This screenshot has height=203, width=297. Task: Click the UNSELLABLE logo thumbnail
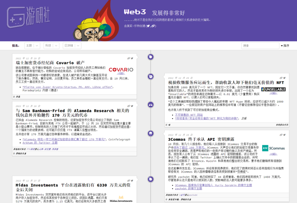click(273, 89)
